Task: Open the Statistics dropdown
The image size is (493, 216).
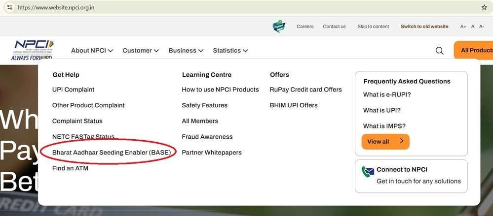Action: [230, 51]
